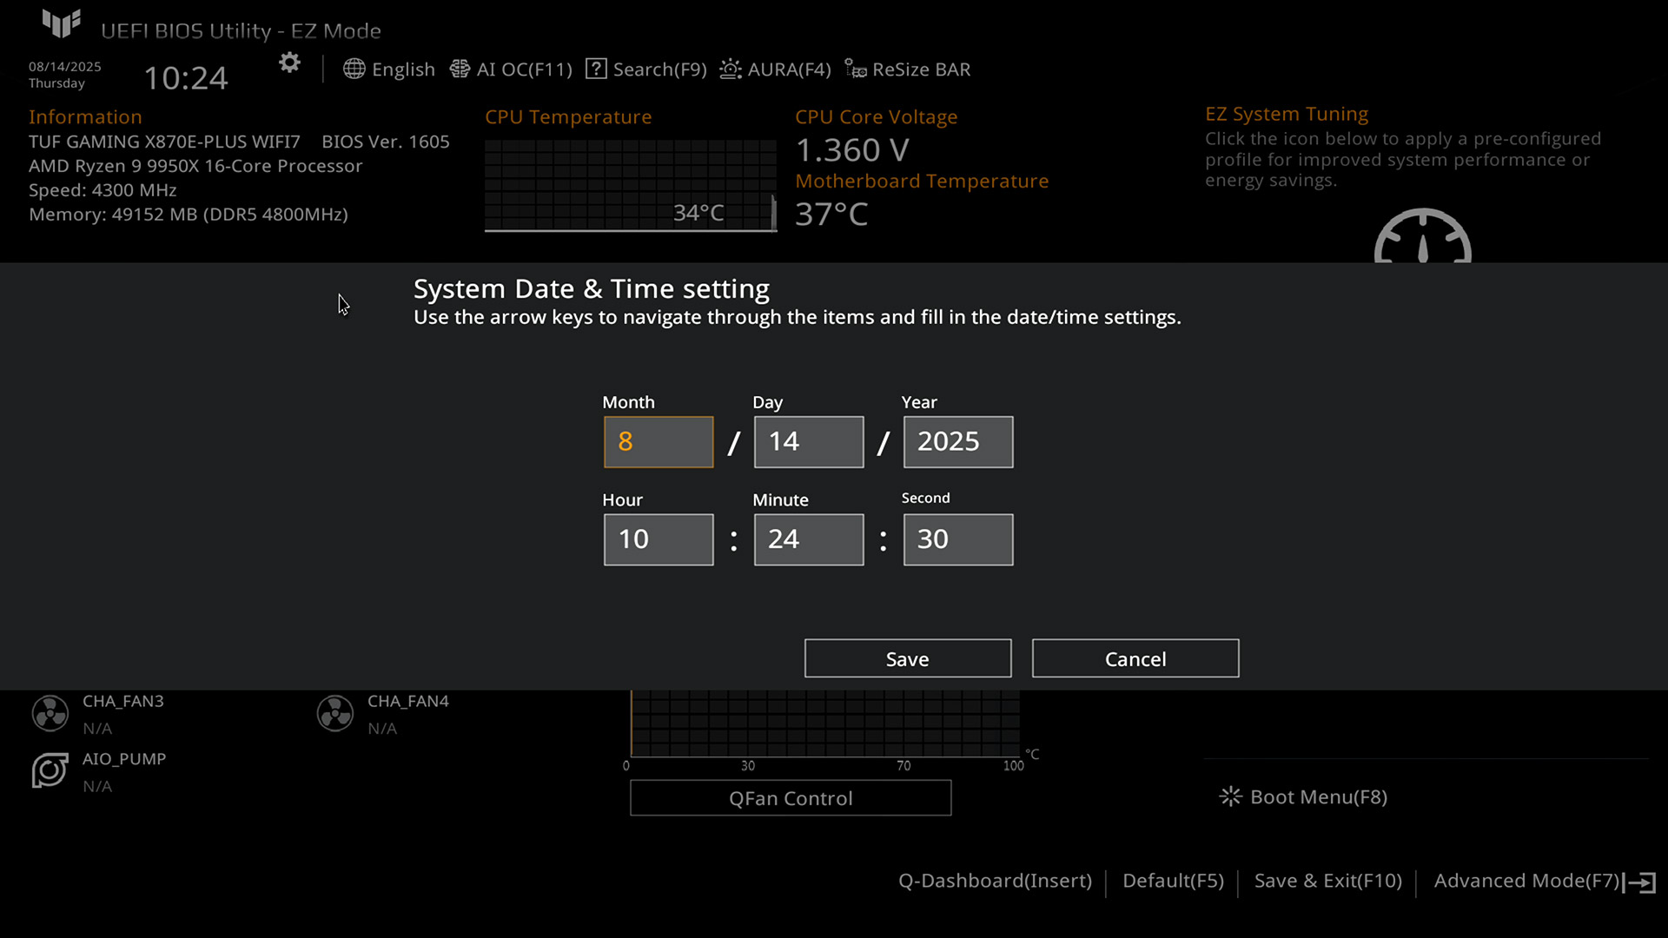Click the CHA_FAN4 fan icon
1668x938 pixels.
point(335,714)
